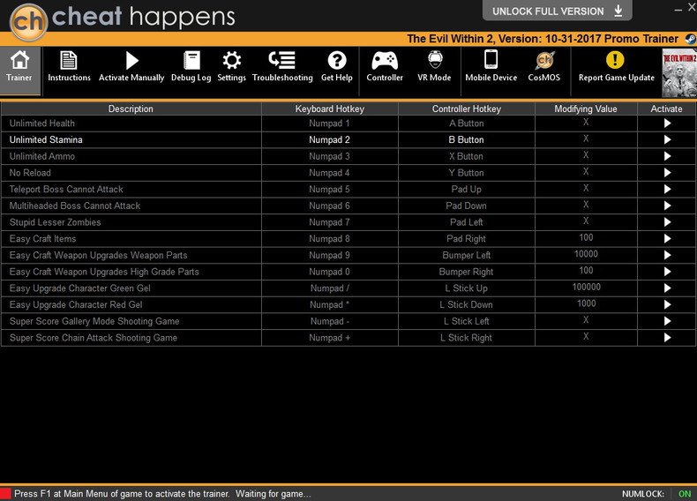Activate Easy Craft Items cheat

coord(667,239)
